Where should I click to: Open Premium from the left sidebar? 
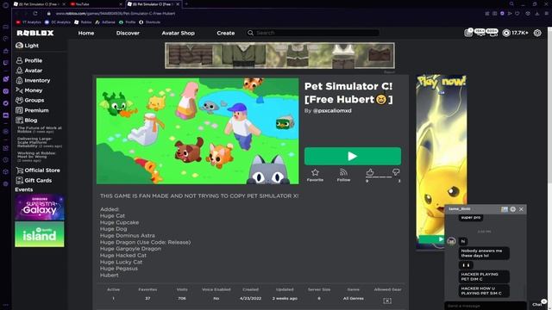32,110
